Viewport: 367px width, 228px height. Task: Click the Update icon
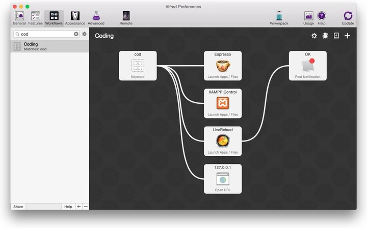pyautogui.click(x=348, y=17)
